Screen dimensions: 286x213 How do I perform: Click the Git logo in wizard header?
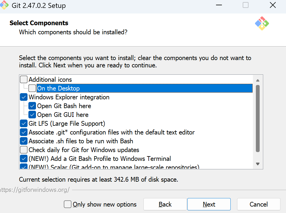pos(262,23)
